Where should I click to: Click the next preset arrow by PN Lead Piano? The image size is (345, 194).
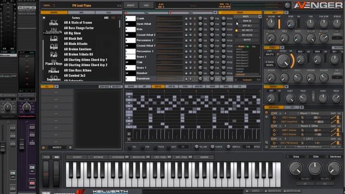(x=120, y=5)
